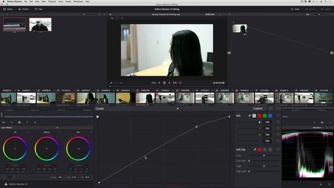Open the Mark menu

pyautogui.click(x=44, y=1)
